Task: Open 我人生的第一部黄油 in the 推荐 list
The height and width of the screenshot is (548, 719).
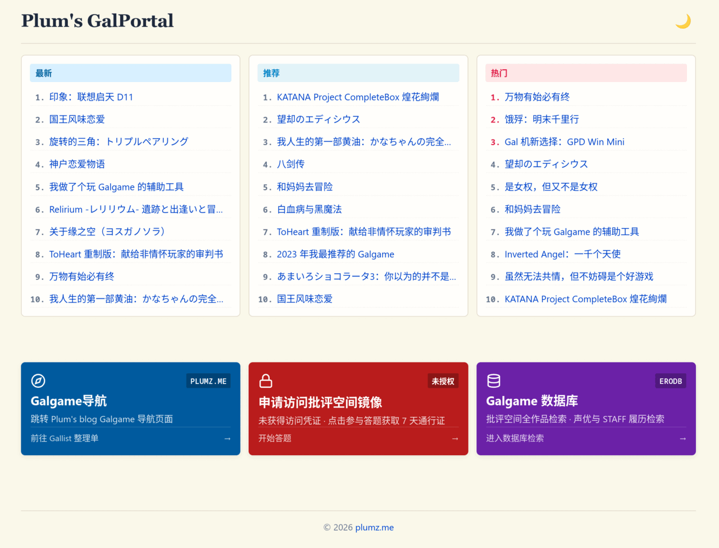Action: tap(364, 142)
